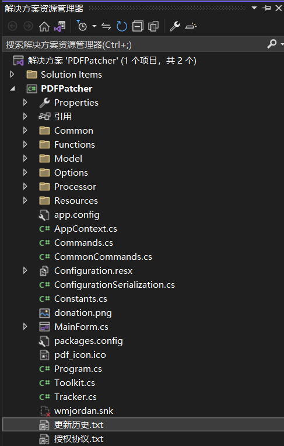This screenshot has width=284, height=446.
Task: Click the Solution Items folder icon
Action: tap(31, 75)
